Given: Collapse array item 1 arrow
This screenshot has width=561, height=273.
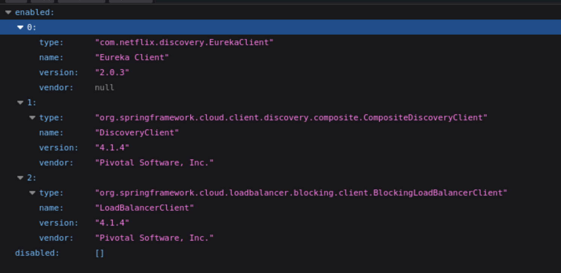Looking at the screenshot, I should pos(20,103).
